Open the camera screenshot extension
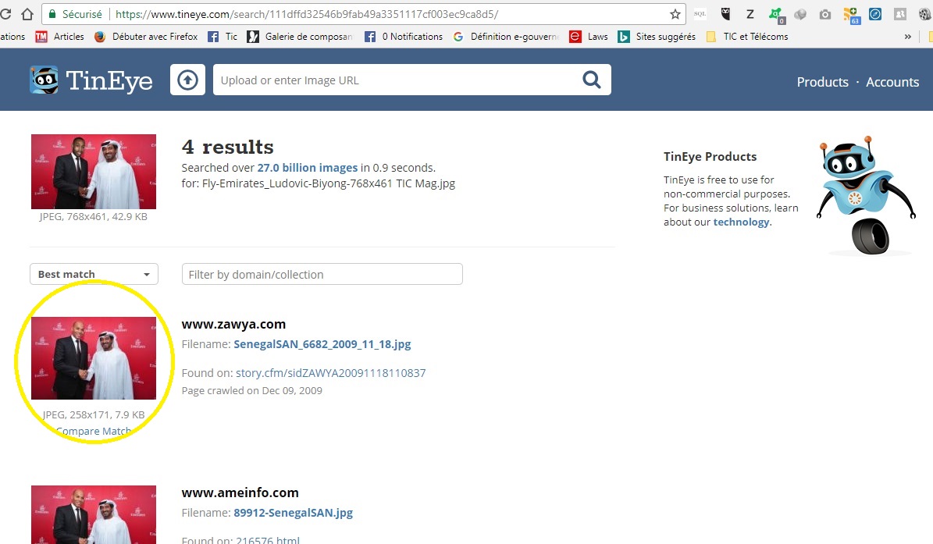 pyautogui.click(x=824, y=14)
